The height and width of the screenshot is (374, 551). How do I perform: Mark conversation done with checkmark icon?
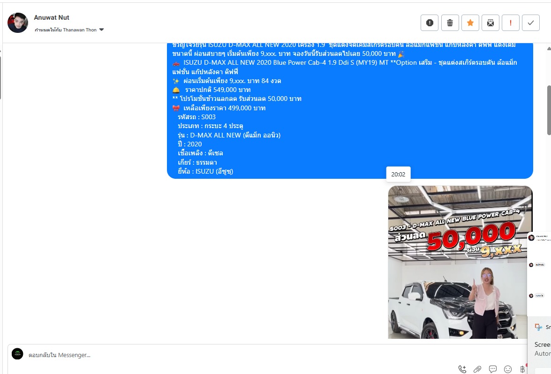[x=531, y=23]
